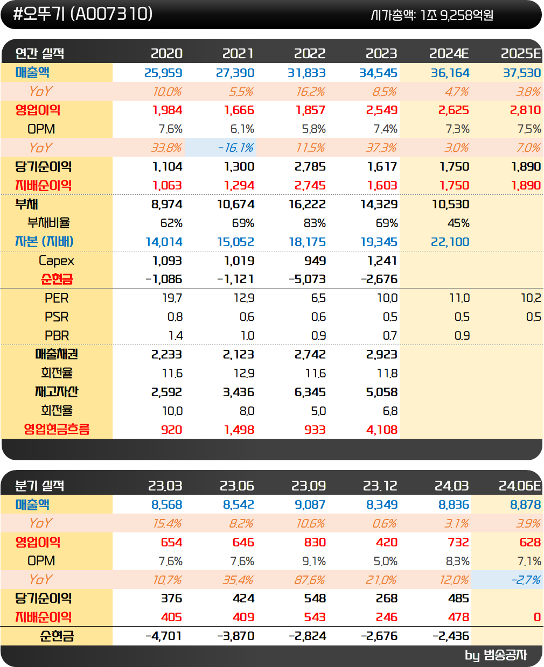Select the market cap text 1조 9,258억원
544x667 pixels.
click(x=457, y=16)
